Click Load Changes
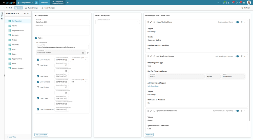 point(48,8)
